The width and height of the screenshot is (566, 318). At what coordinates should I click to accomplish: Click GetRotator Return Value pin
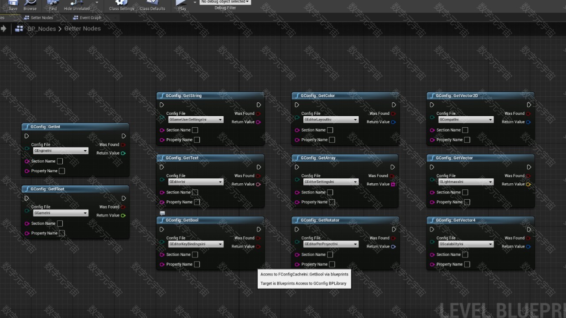[393, 246]
